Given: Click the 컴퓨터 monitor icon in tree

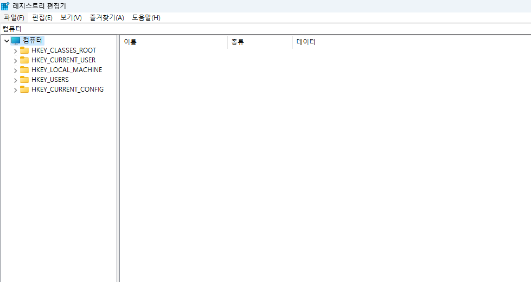Looking at the screenshot, I should [16, 41].
